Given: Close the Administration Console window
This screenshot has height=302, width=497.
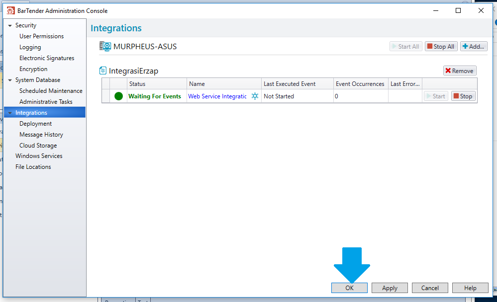Looking at the screenshot, I should click(481, 11).
